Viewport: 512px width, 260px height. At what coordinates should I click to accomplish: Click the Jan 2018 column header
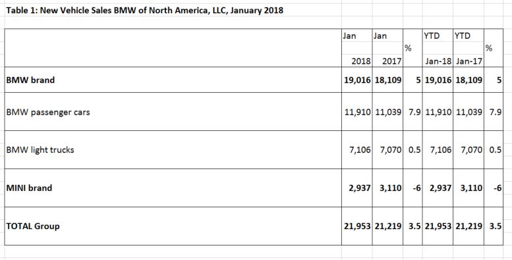(x=357, y=48)
